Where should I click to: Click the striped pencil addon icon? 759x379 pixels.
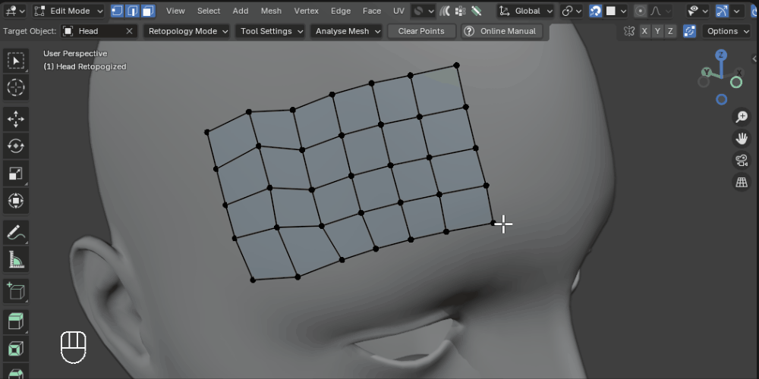tap(477, 11)
